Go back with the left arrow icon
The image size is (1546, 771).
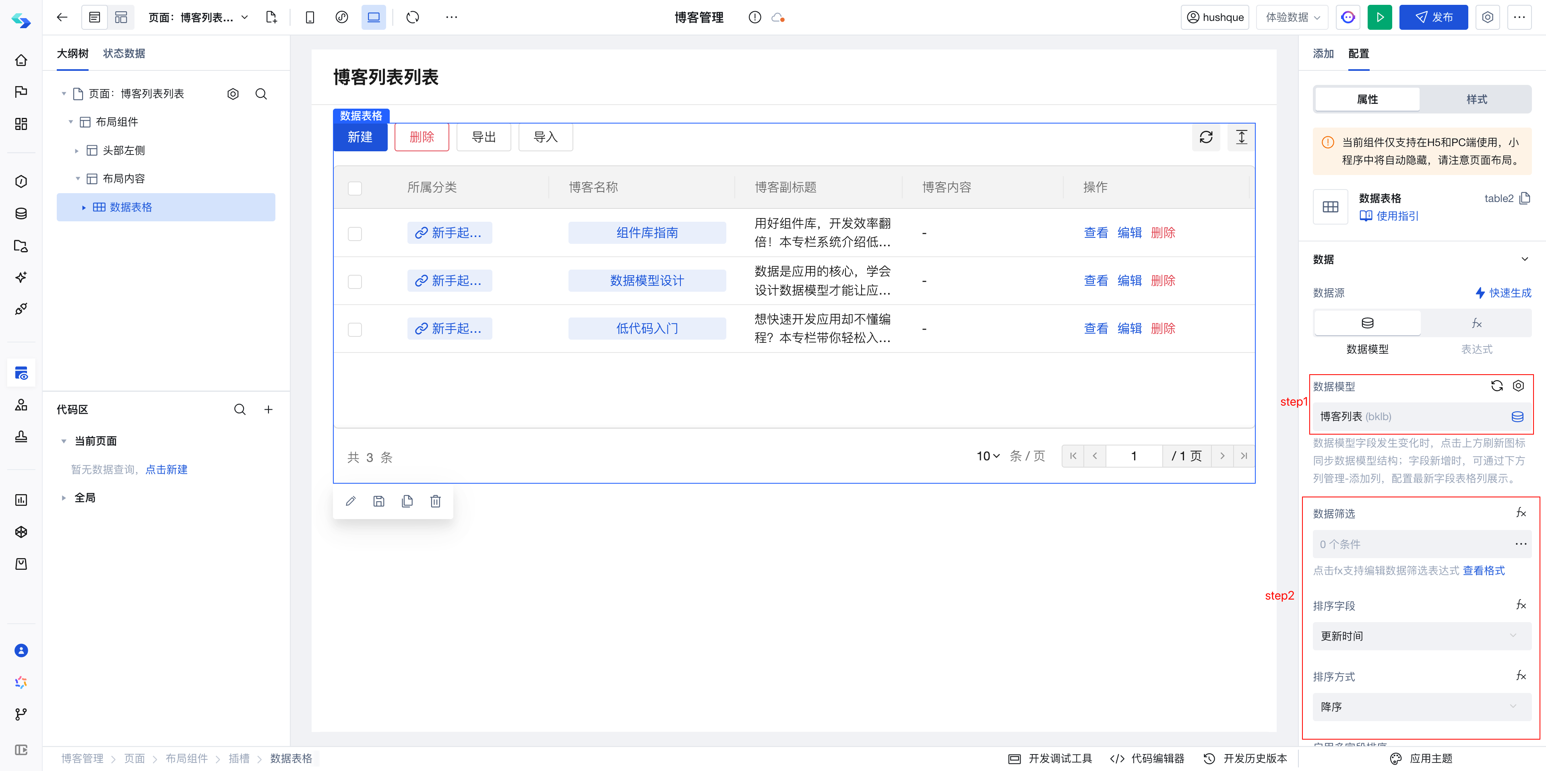(62, 17)
